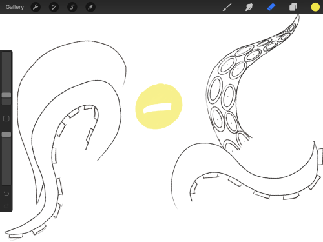323x242 pixels.
Task: Activate the Selection S tool
Action: click(72, 7)
